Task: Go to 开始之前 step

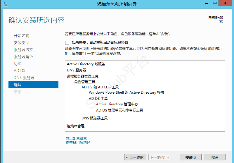Action: [22, 36]
